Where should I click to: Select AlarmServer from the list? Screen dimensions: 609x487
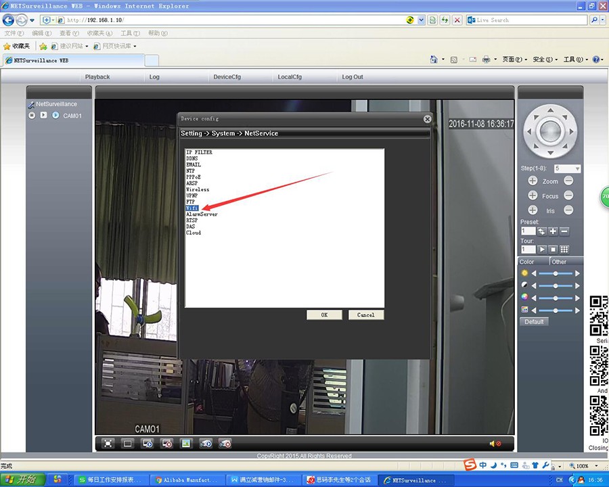(202, 214)
